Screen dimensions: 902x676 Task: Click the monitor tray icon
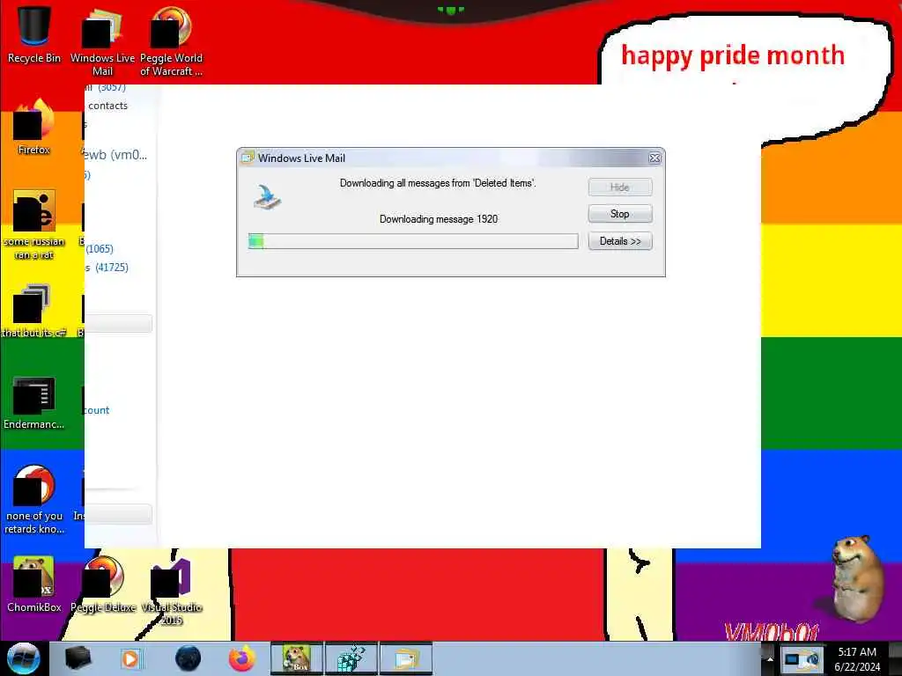[792, 660]
